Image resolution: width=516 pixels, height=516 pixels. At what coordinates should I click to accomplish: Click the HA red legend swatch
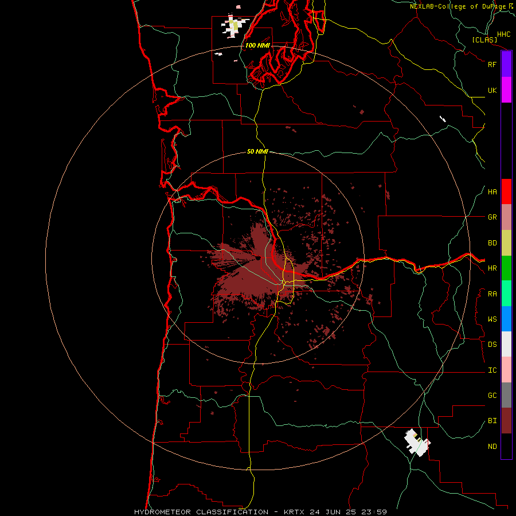coord(506,191)
